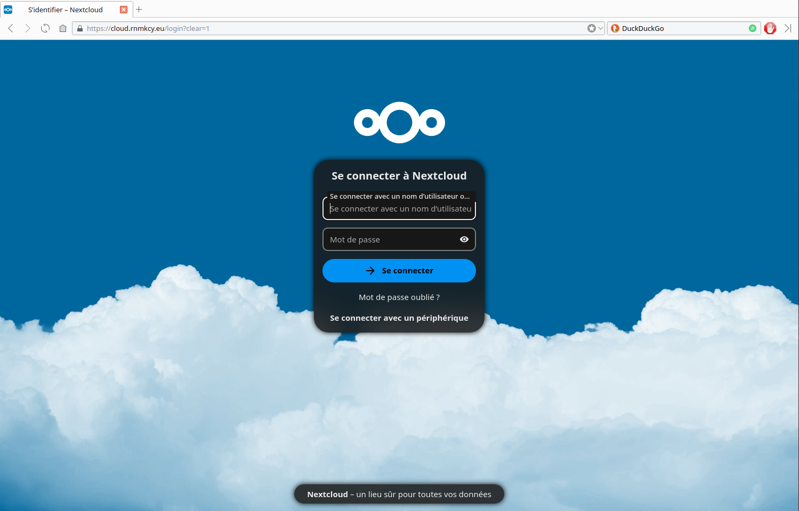Open the DuckDuckGo search engine selector
The height and width of the screenshot is (511, 799).
[x=615, y=28]
